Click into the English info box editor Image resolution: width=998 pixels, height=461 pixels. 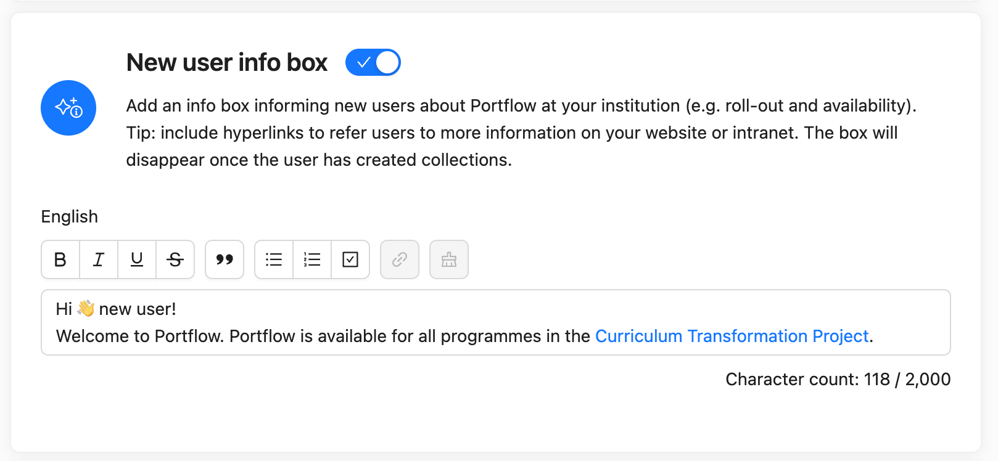pos(496,322)
